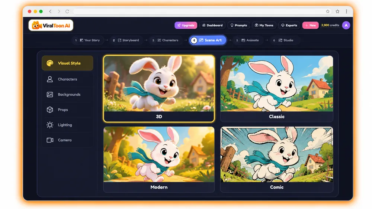372x209 pixels.
Task: Go to step 5 Animate
Action: [248, 40]
